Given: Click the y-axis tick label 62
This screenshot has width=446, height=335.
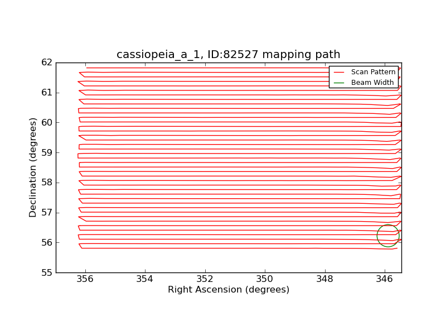Looking at the screenshot, I should (47, 63).
